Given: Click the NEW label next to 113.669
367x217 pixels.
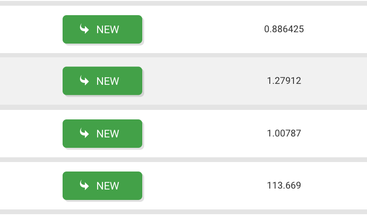Looking at the screenshot, I should pos(108,186).
